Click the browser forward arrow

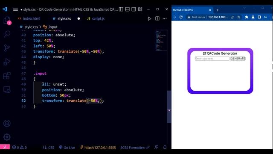click(174, 17)
